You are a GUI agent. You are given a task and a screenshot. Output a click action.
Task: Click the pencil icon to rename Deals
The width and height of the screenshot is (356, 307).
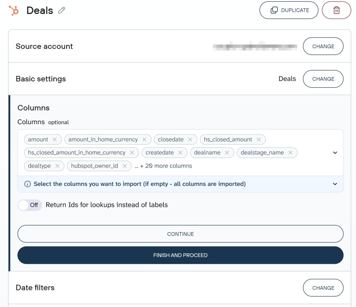pos(62,10)
